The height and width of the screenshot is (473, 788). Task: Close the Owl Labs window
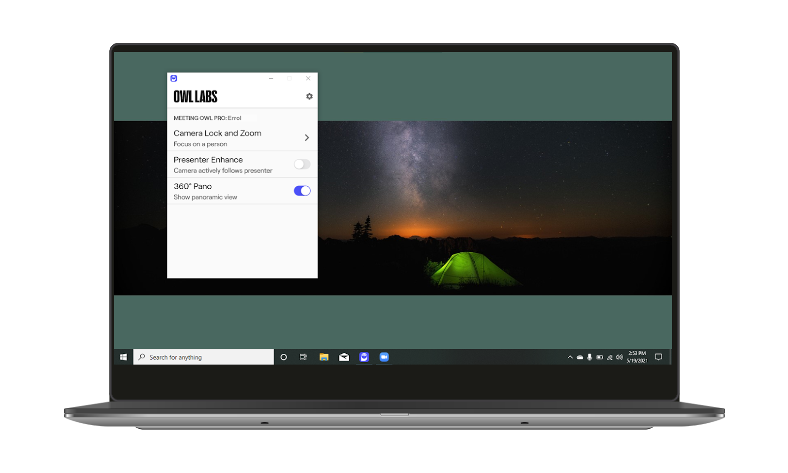point(308,78)
